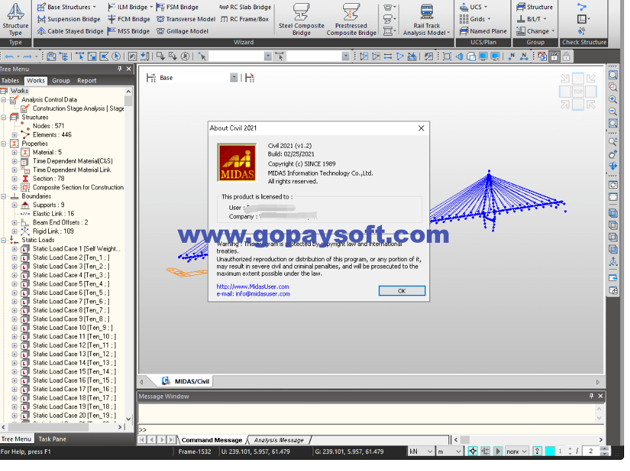
Task: Collapse the Static Loads tree node
Action: (3, 240)
